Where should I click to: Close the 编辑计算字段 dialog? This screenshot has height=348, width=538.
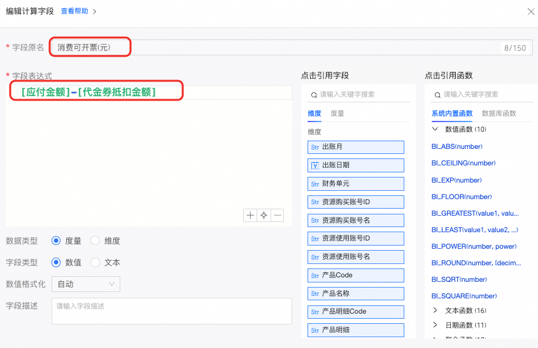[531, 11]
